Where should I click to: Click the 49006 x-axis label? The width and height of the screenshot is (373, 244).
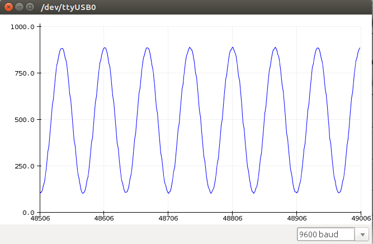361,218
